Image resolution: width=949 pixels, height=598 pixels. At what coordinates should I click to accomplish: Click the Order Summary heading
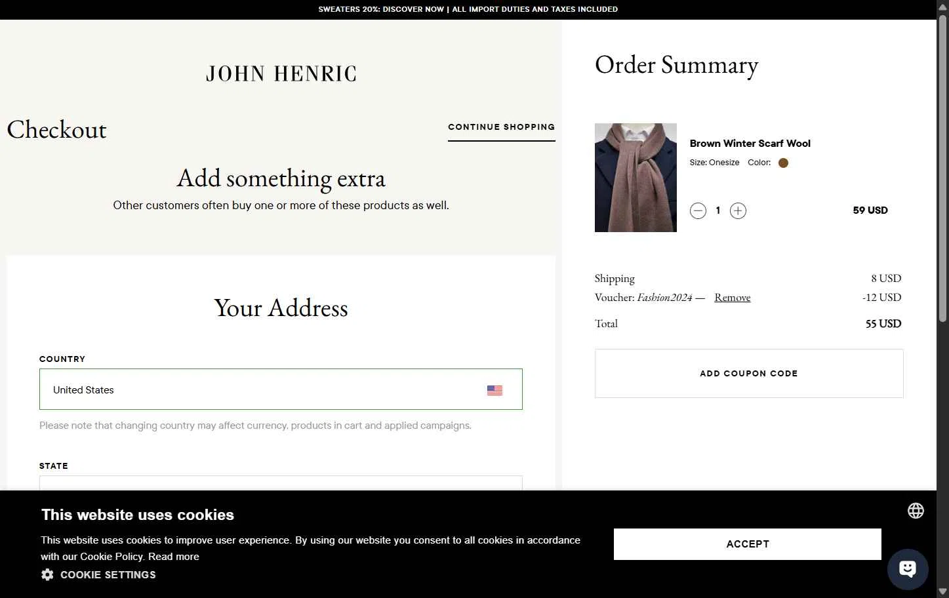click(676, 65)
